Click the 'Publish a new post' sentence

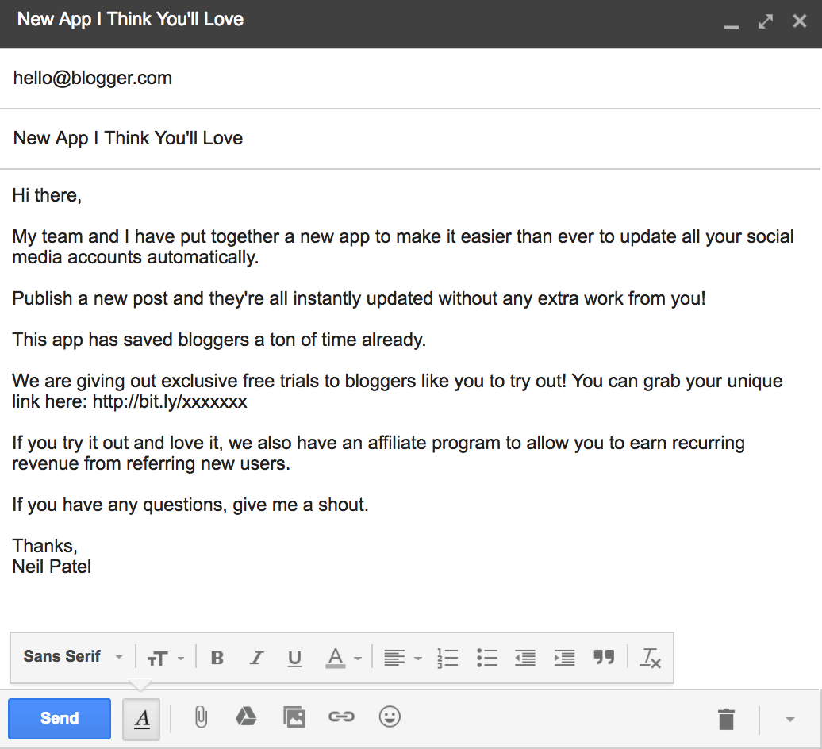(359, 299)
